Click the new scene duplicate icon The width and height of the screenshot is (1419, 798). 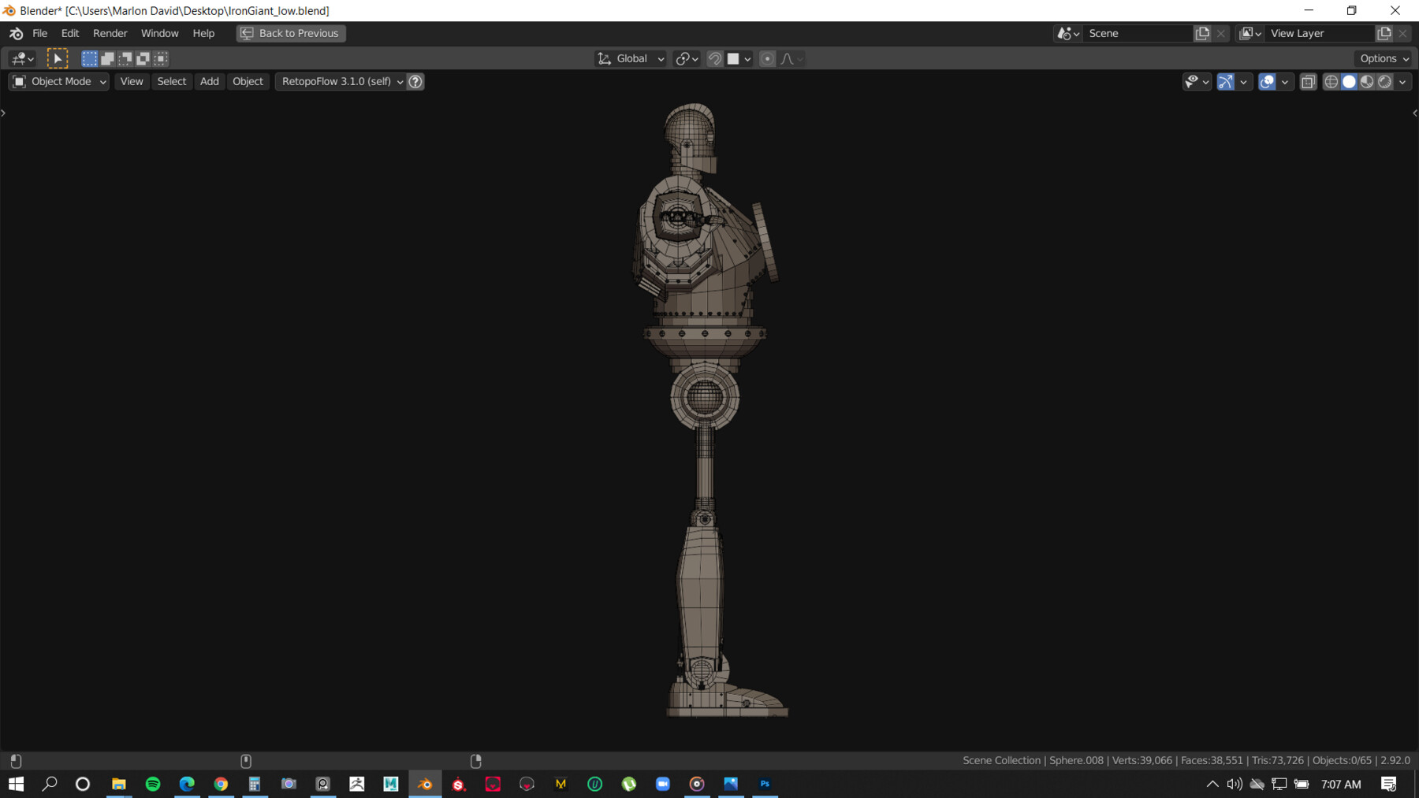click(1202, 33)
